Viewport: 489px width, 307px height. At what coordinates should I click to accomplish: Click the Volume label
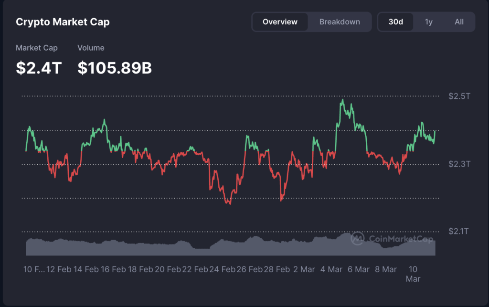pyautogui.click(x=91, y=48)
